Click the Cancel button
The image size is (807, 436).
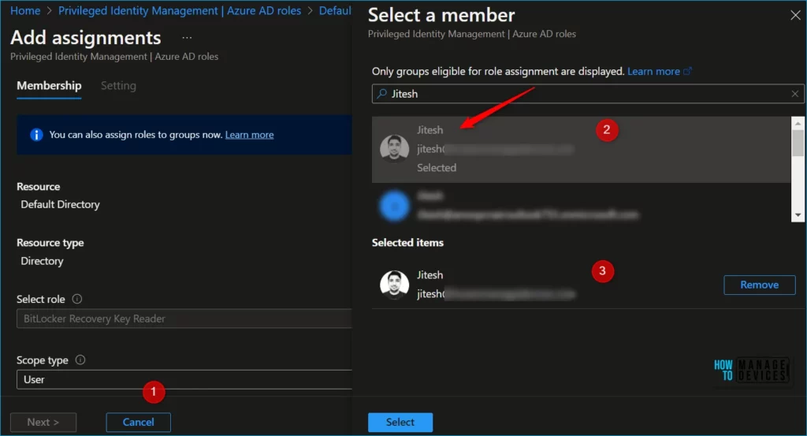point(138,422)
